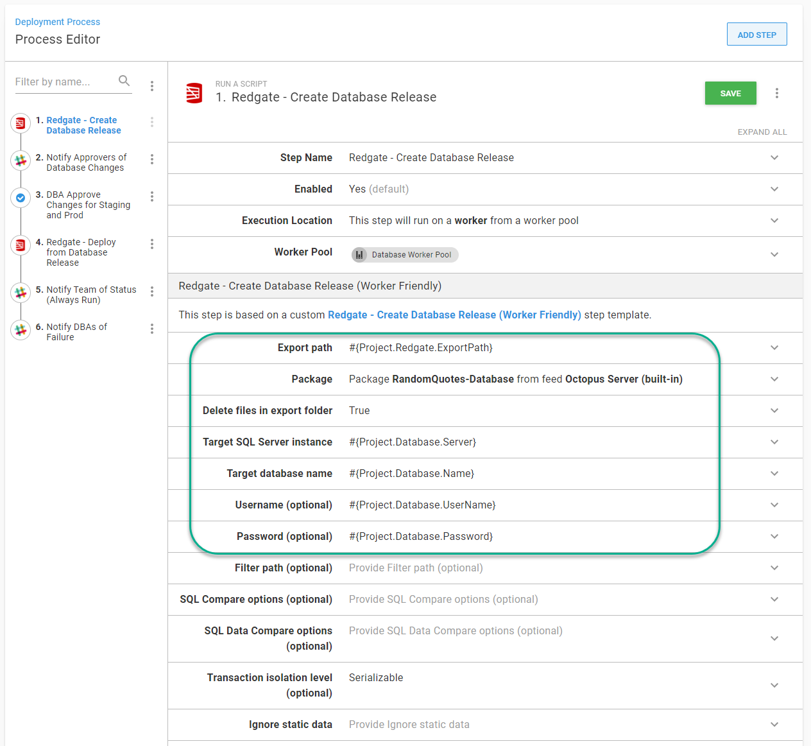Expand the Target database name section
The image size is (811, 746).
[774, 474]
